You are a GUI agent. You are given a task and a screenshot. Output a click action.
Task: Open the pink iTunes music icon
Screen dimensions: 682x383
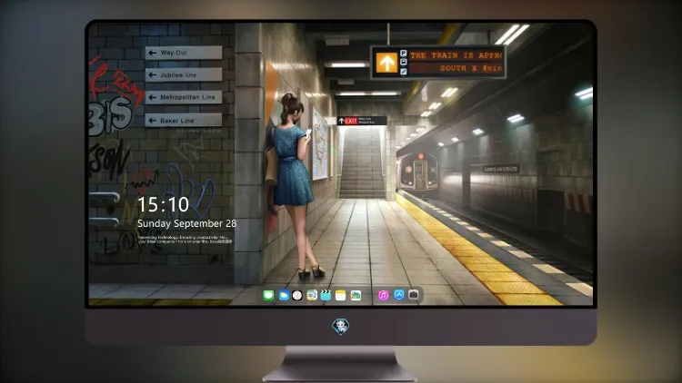(x=383, y=296)
